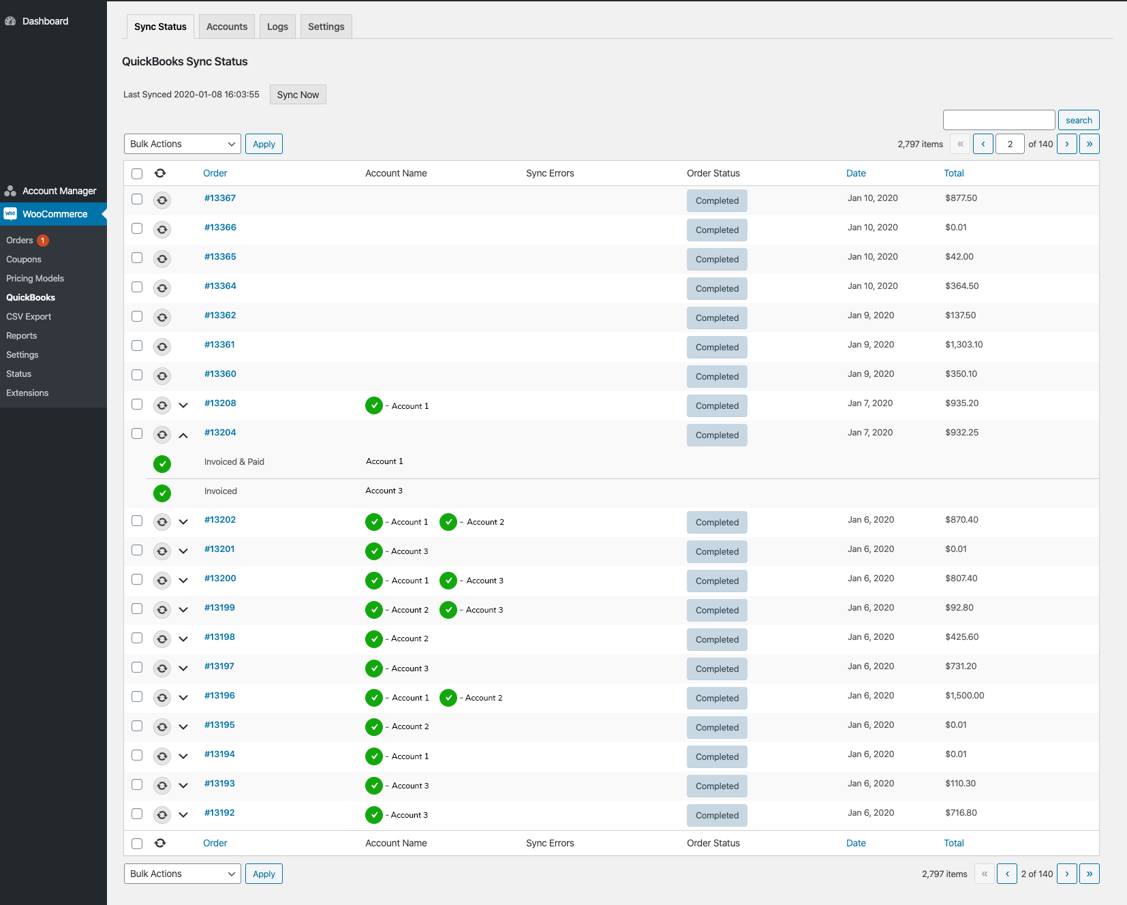Collapse details for order #13204
Image resolution: width=1127 pixels, height=905 pixels.
tap(183, 435)
